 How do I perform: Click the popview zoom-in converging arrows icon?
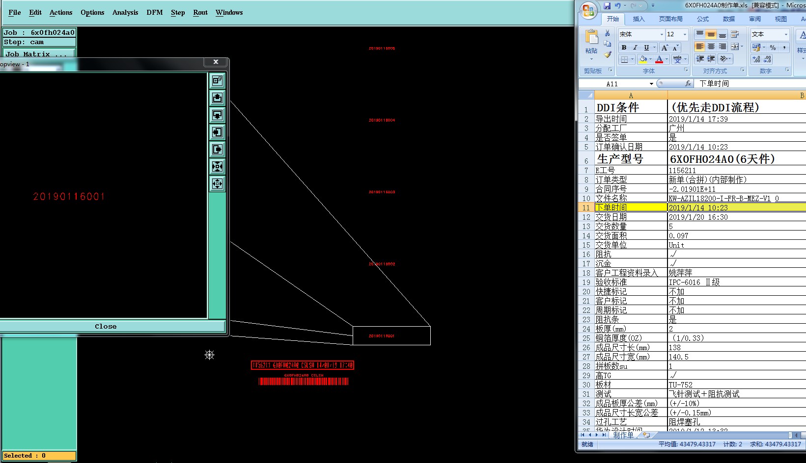[x=217, y=166]
